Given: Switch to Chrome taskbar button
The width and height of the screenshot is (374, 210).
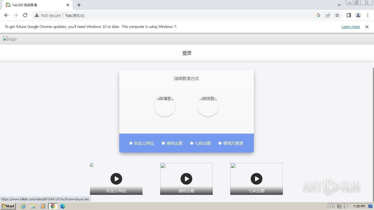Looking at the screenshot, I should [x=53, y=206].
